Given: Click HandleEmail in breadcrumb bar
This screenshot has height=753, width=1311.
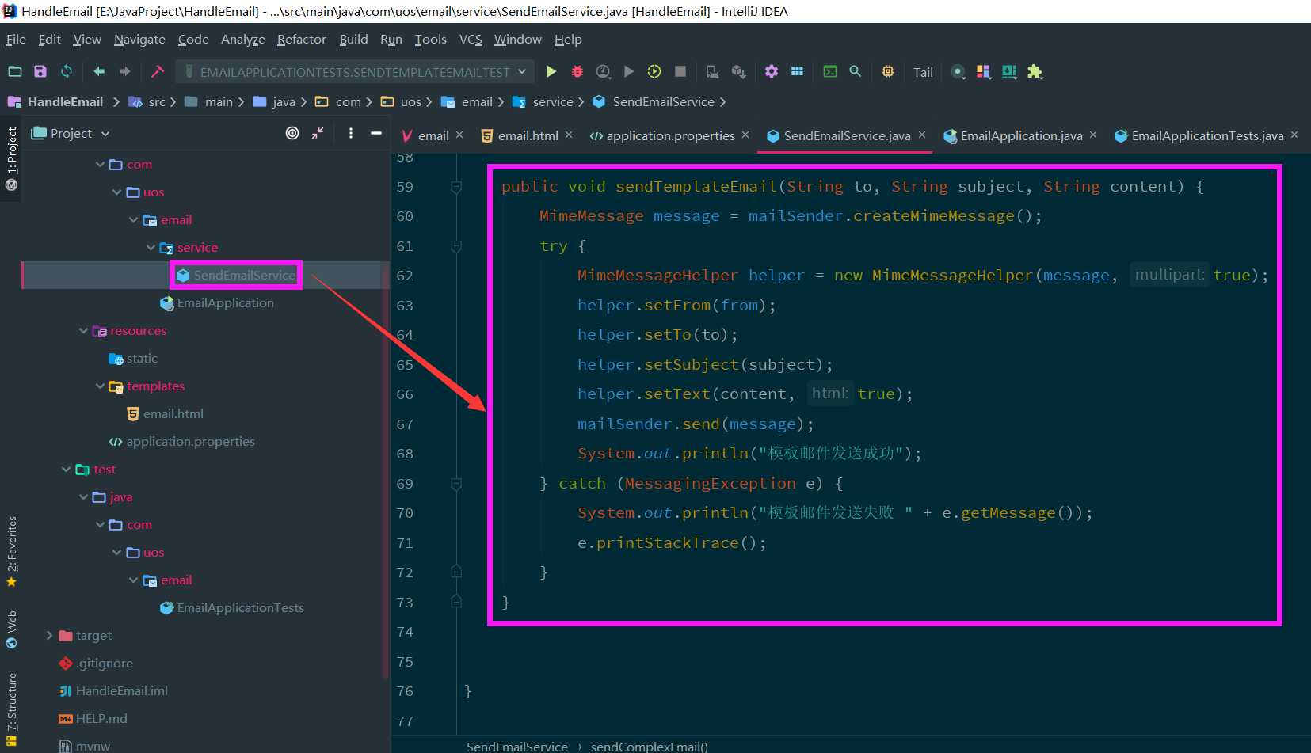Looking at the screenshot, I should click(x=65, y=101).
